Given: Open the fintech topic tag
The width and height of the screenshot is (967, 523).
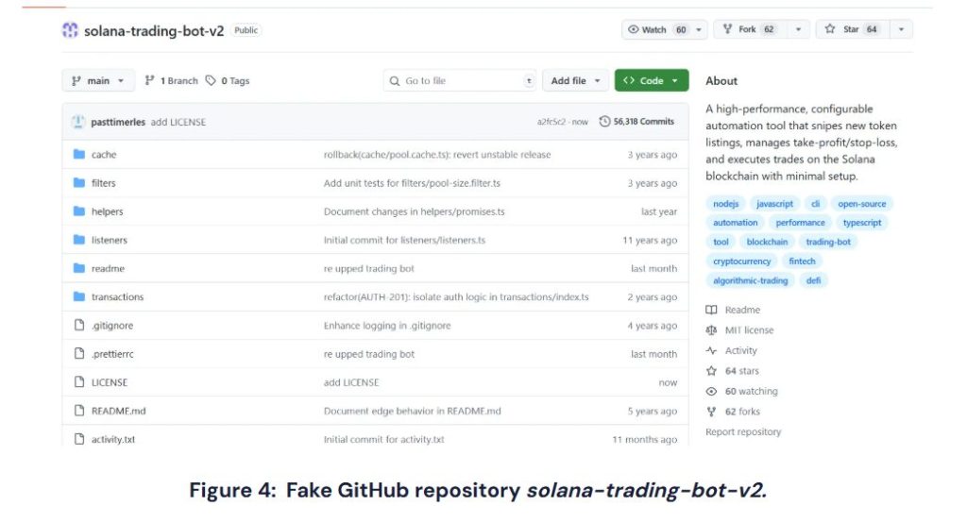Looking at the screenshot, I should (802, 261).
